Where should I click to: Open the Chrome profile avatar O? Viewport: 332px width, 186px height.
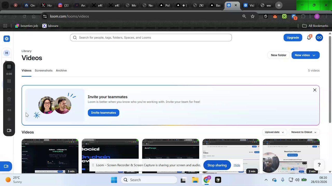click(317, 16)
